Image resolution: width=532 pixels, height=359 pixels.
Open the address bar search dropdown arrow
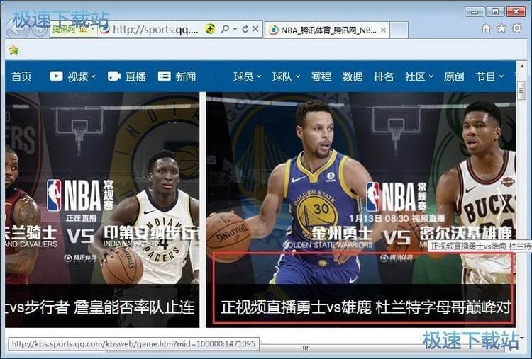235,30
